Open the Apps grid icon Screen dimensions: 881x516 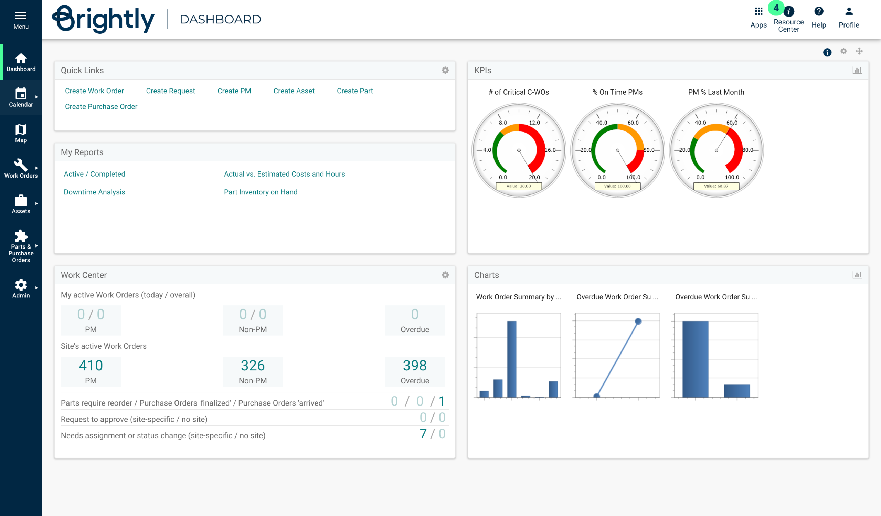[758, 12]
